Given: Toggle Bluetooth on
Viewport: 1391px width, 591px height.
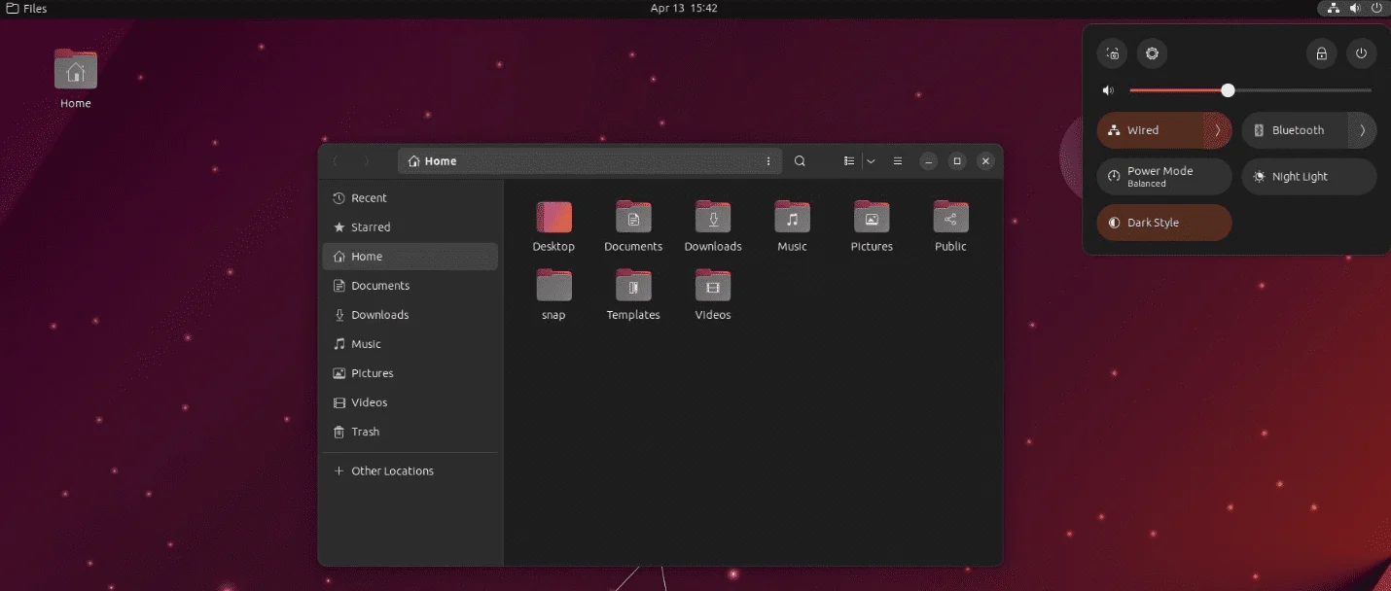Looking at the screenshot, I should click(1295, 130).
